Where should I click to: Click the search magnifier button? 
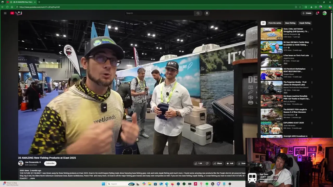coord(198,13)
